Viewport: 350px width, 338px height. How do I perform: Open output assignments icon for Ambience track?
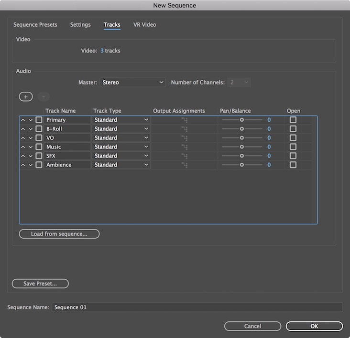tap(185, 165)
